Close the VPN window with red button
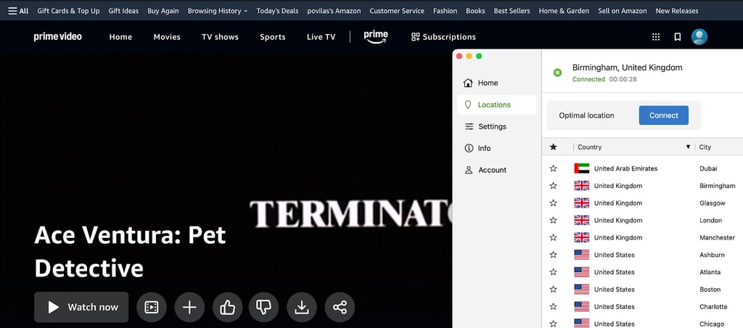 coord(459,56)
